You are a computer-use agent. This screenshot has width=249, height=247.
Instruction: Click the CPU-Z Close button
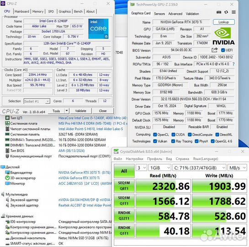click(x=103, y=111)
